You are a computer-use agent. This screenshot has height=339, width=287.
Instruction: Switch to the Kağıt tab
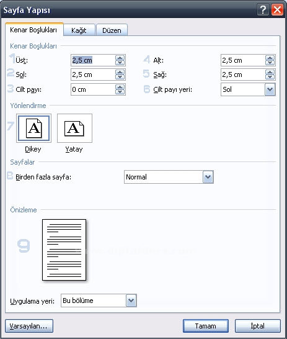coord(79,30)
